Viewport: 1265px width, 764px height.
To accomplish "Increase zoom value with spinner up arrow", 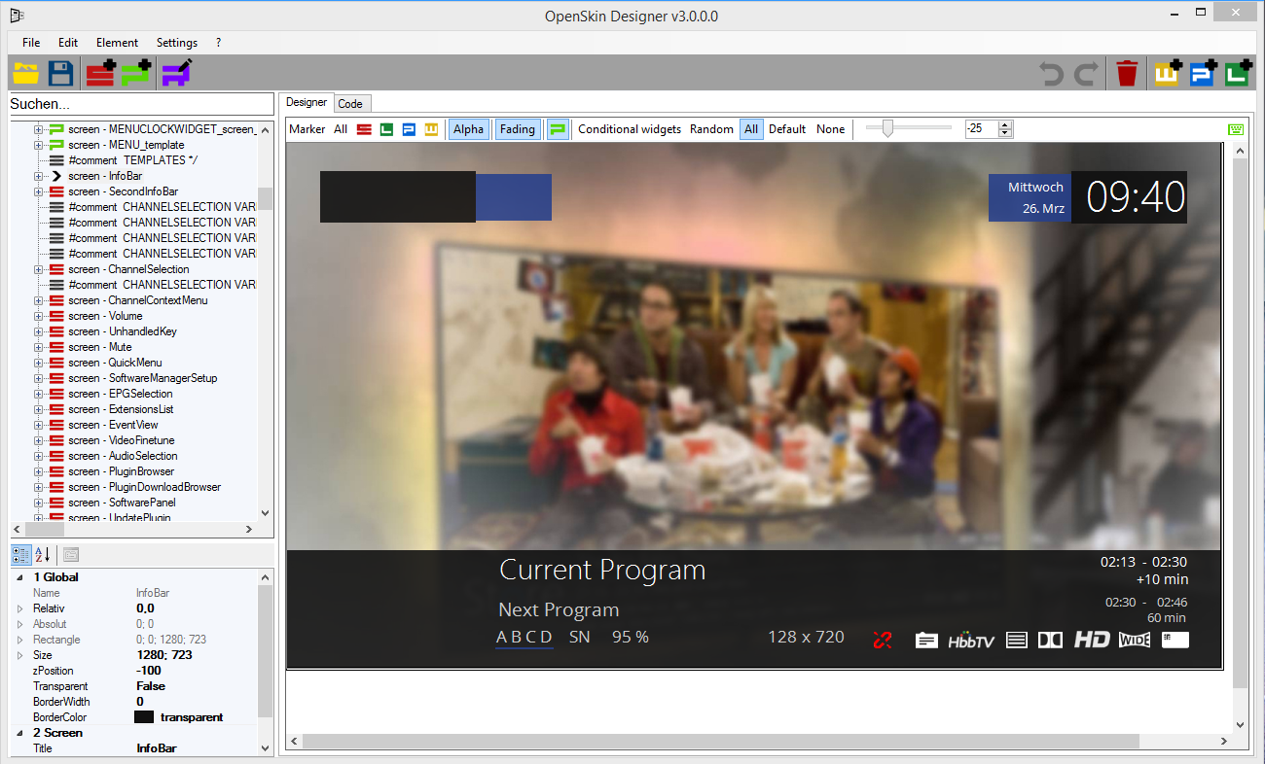I will pyautogui.click(x=1006, y=124).
